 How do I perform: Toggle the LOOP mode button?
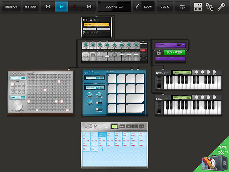pos(148,6)
